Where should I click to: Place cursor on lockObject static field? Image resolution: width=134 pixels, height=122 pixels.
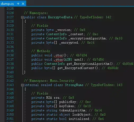tap(81, 115)
